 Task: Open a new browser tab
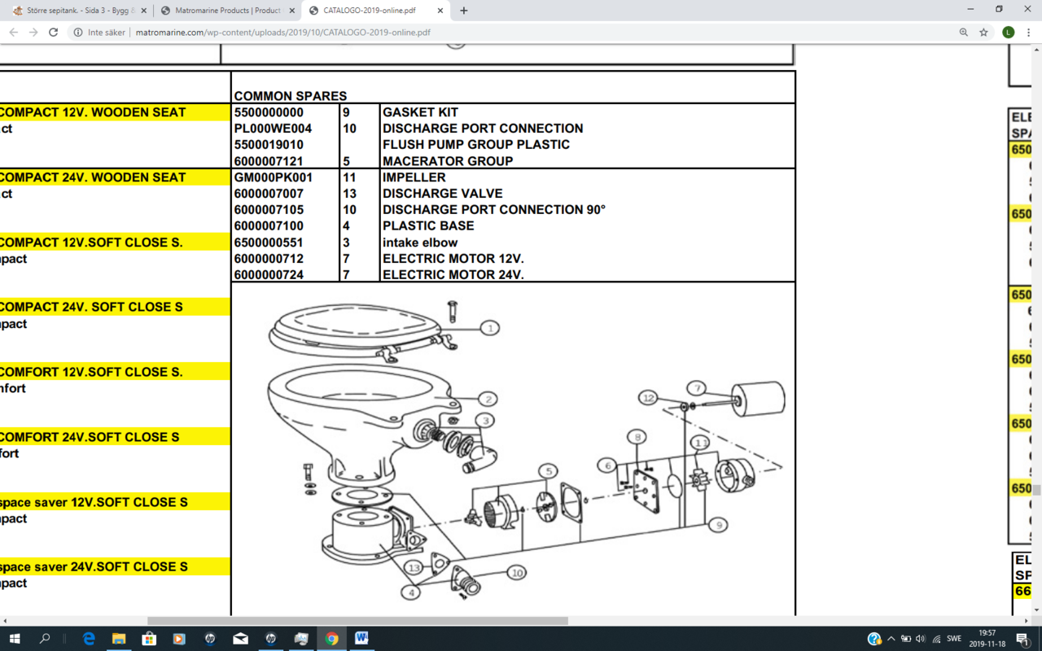(464, 11)
